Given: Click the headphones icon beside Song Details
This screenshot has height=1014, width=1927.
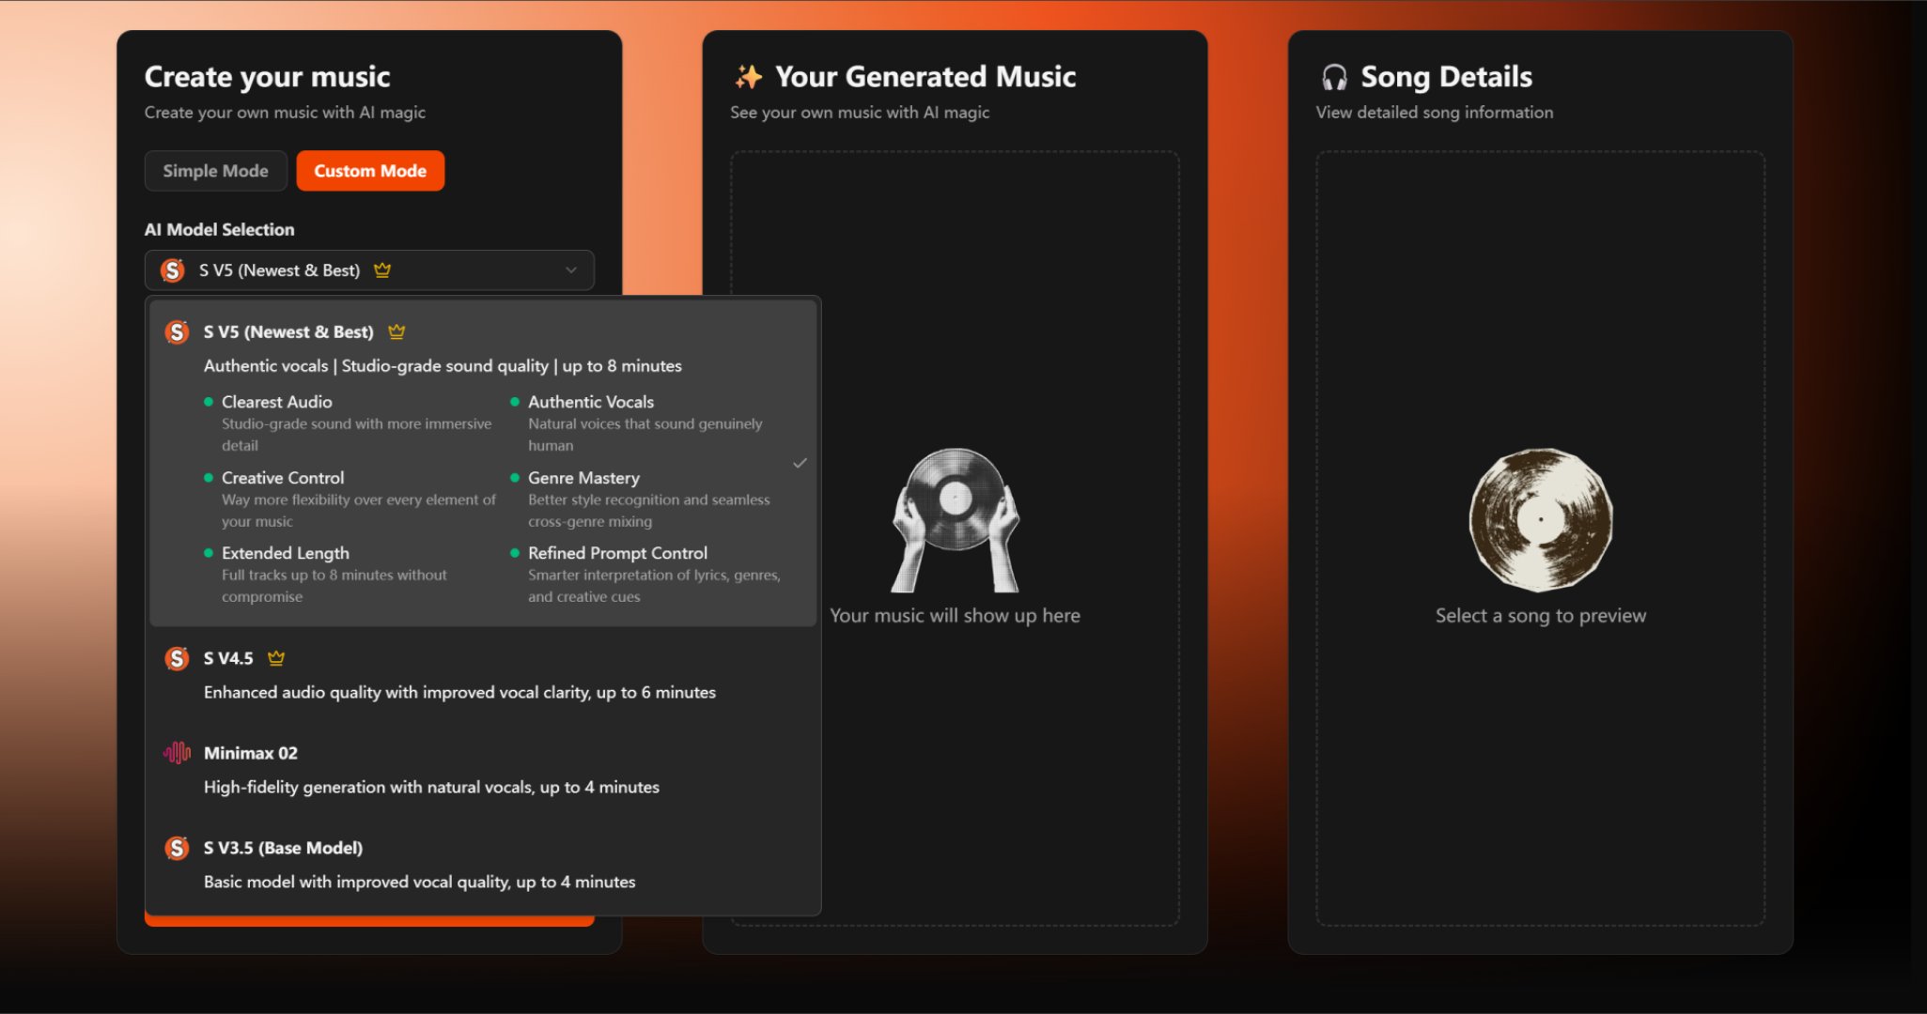Looking at the screenshot, I should coord(1334,76).
